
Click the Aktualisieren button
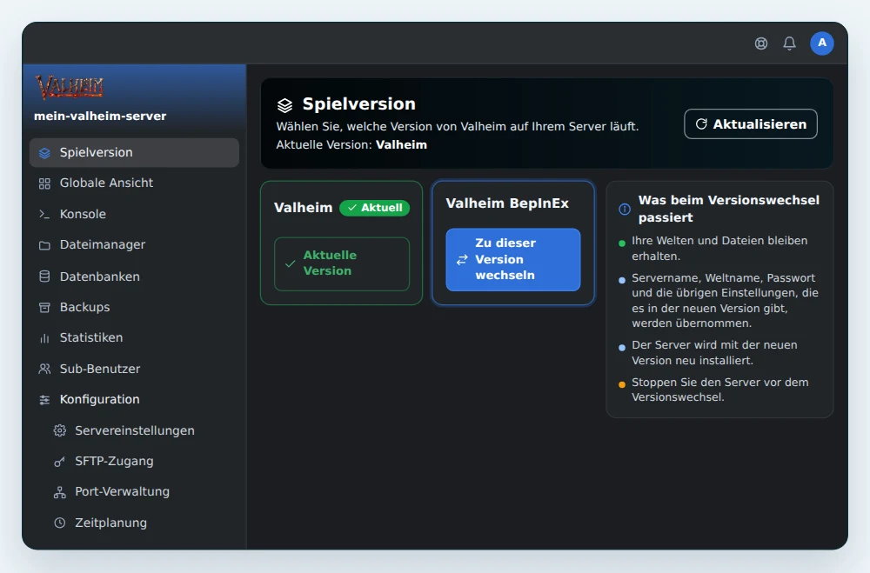750,123
